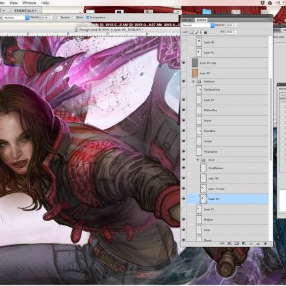Show the Layer 46 layer
This screenshot has height=286, width=286.
click(x=184, y=42)
